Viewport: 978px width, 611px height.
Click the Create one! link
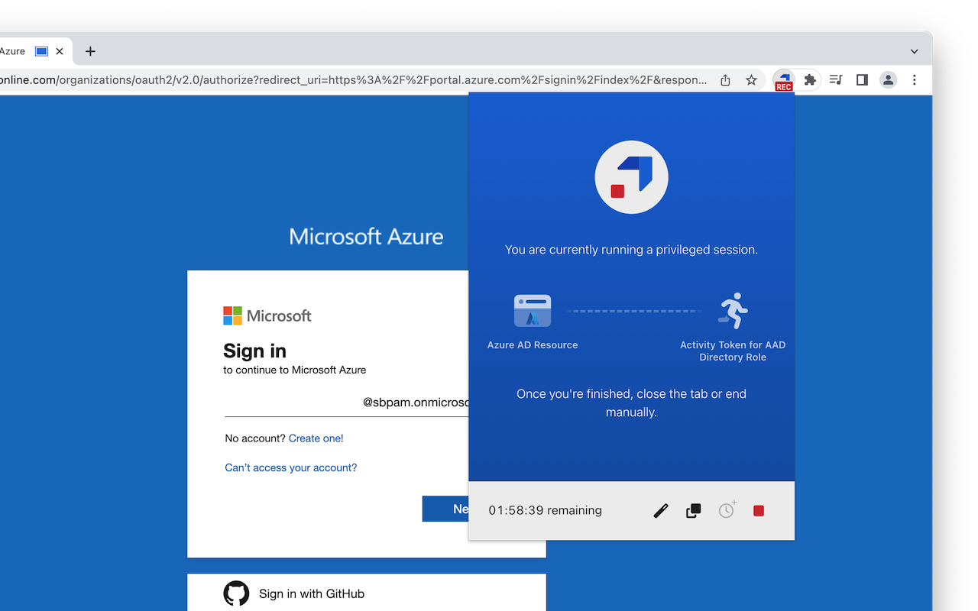click(316, 438)
